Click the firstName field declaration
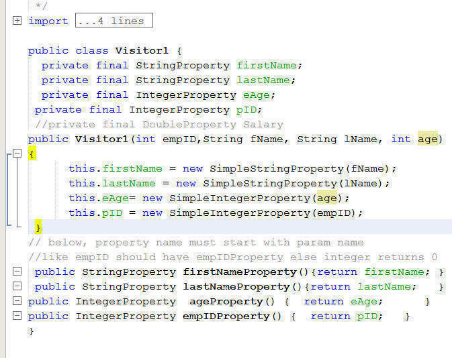This screenshot has width=452, height=358. (267, 65)
